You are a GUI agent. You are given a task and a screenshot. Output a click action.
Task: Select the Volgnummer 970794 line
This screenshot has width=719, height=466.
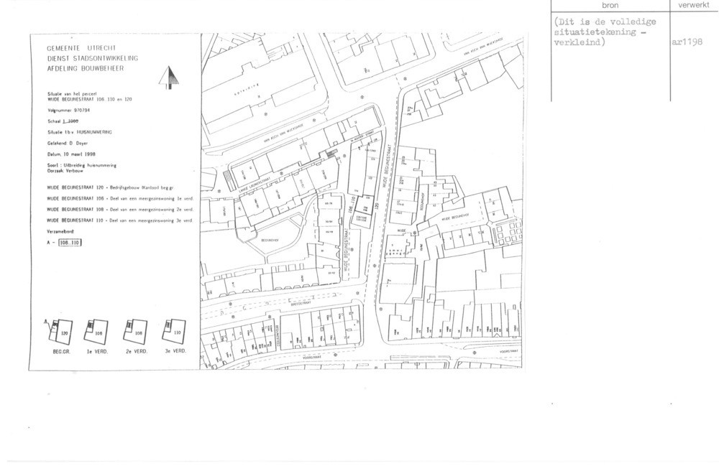point(72,111)
